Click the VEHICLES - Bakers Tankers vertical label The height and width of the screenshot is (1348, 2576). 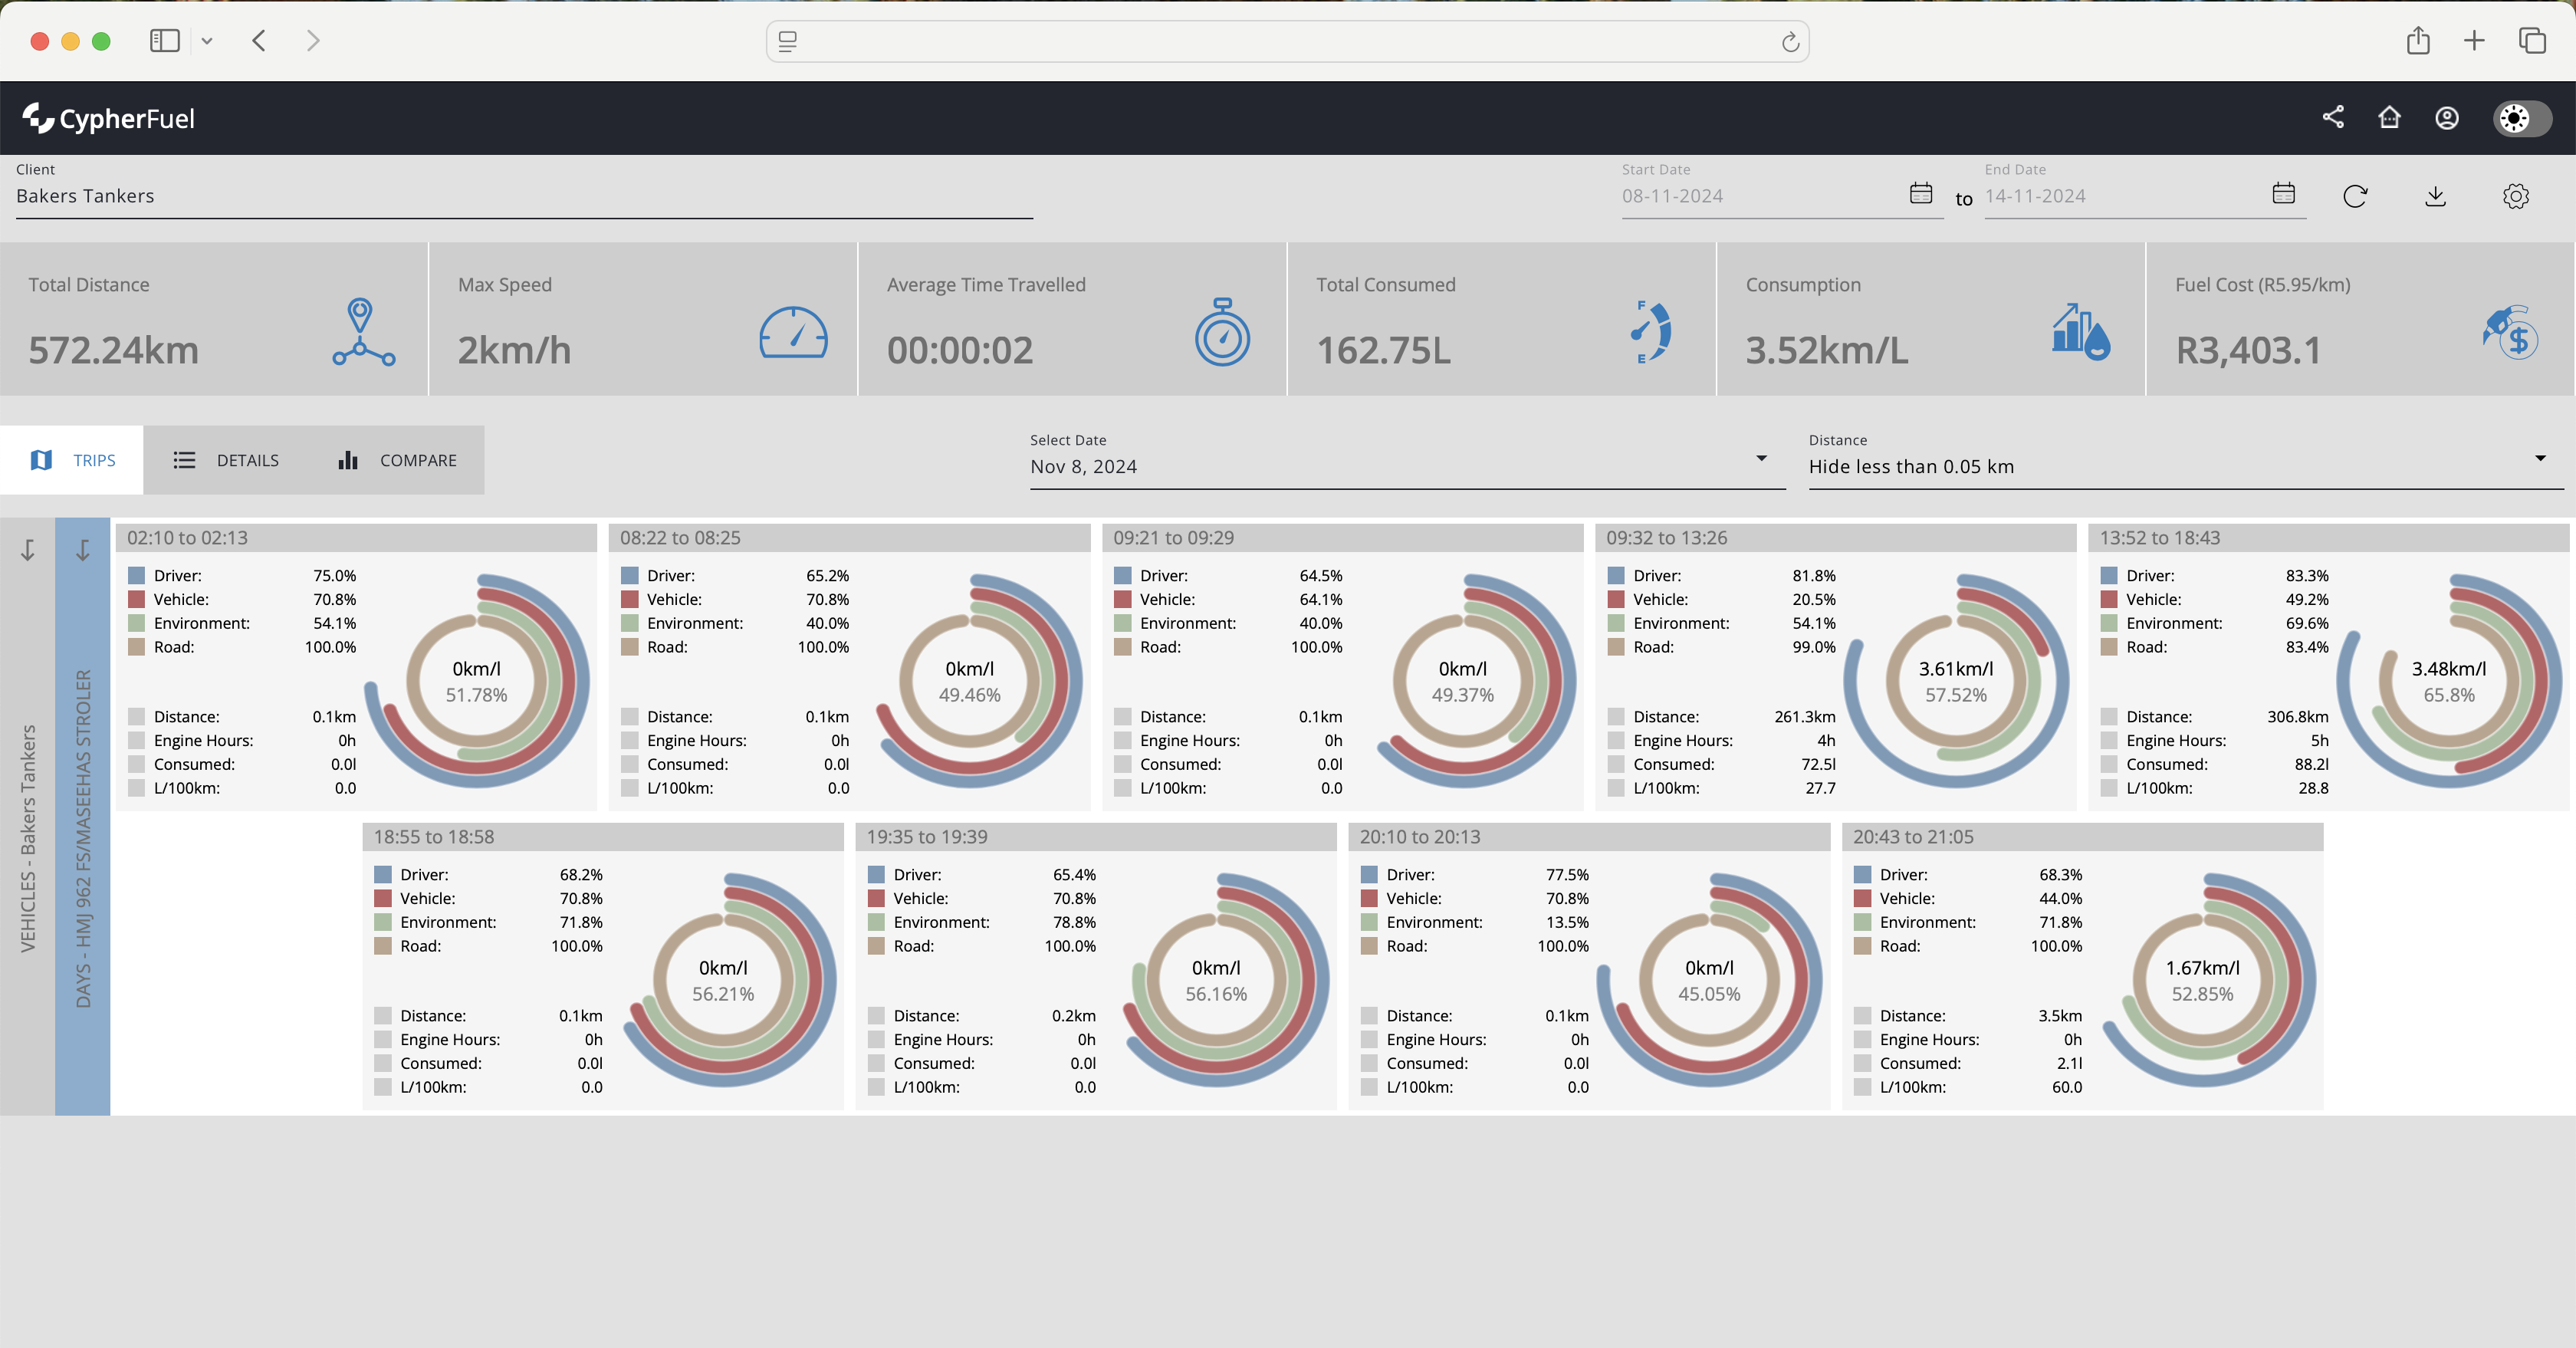(x=28, y=837)
